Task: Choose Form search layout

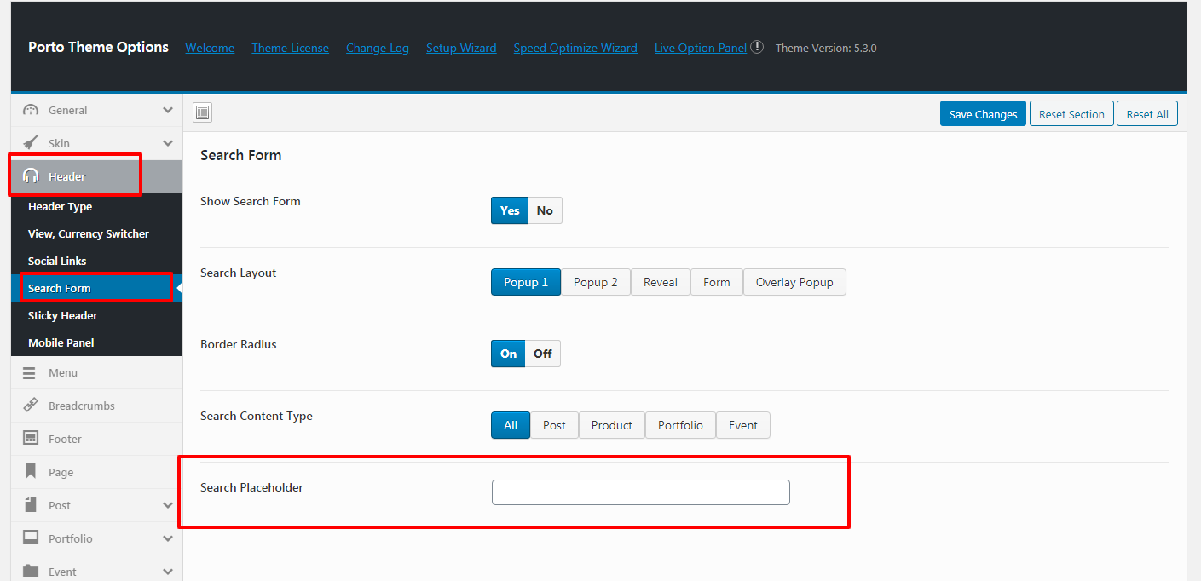Action: pyautogui.click(x=717, y=282)
